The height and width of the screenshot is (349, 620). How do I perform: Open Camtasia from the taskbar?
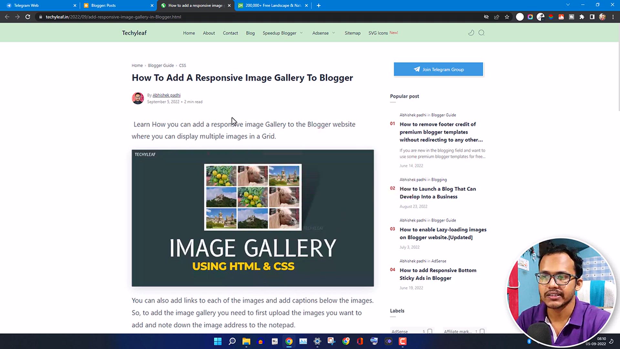[x=403, y=341]
